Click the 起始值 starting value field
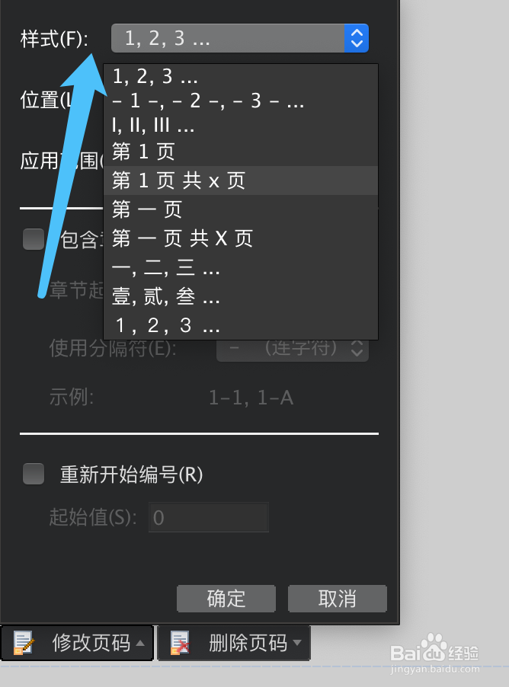 209,517
